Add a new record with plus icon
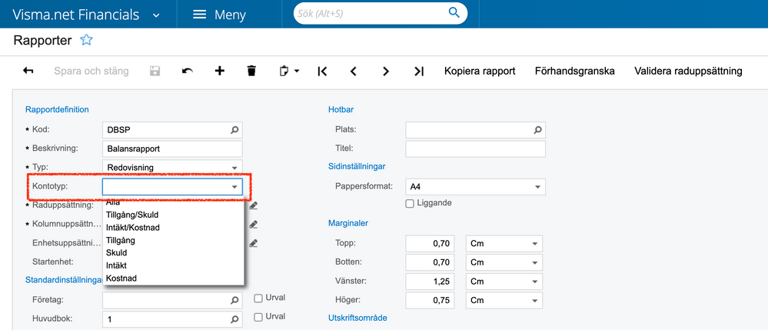768x330 pixels. point(220,71)
